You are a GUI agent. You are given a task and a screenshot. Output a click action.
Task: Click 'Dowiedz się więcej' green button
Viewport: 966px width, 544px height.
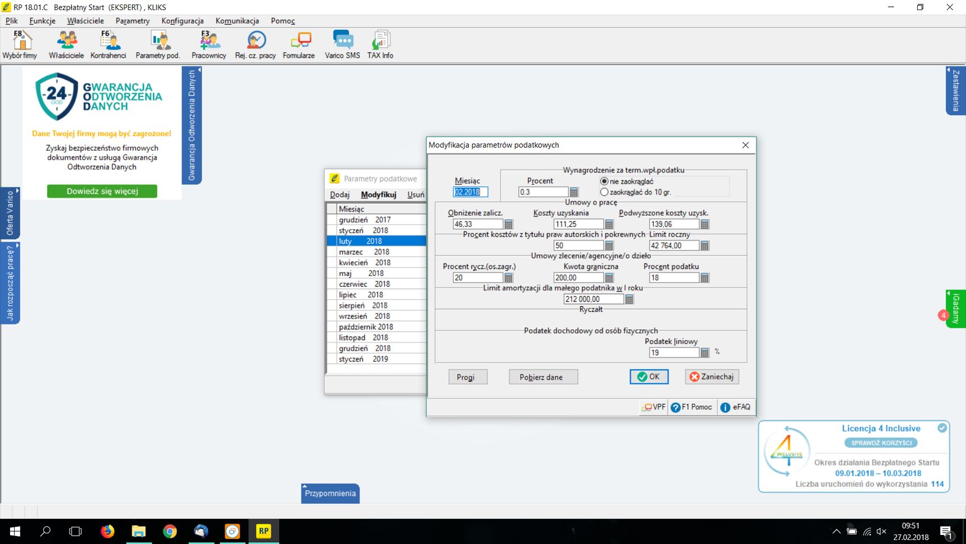click(x=102, y=191)
